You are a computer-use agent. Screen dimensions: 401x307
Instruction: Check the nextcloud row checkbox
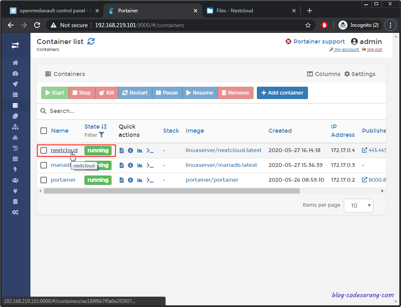tap(44, 150)
